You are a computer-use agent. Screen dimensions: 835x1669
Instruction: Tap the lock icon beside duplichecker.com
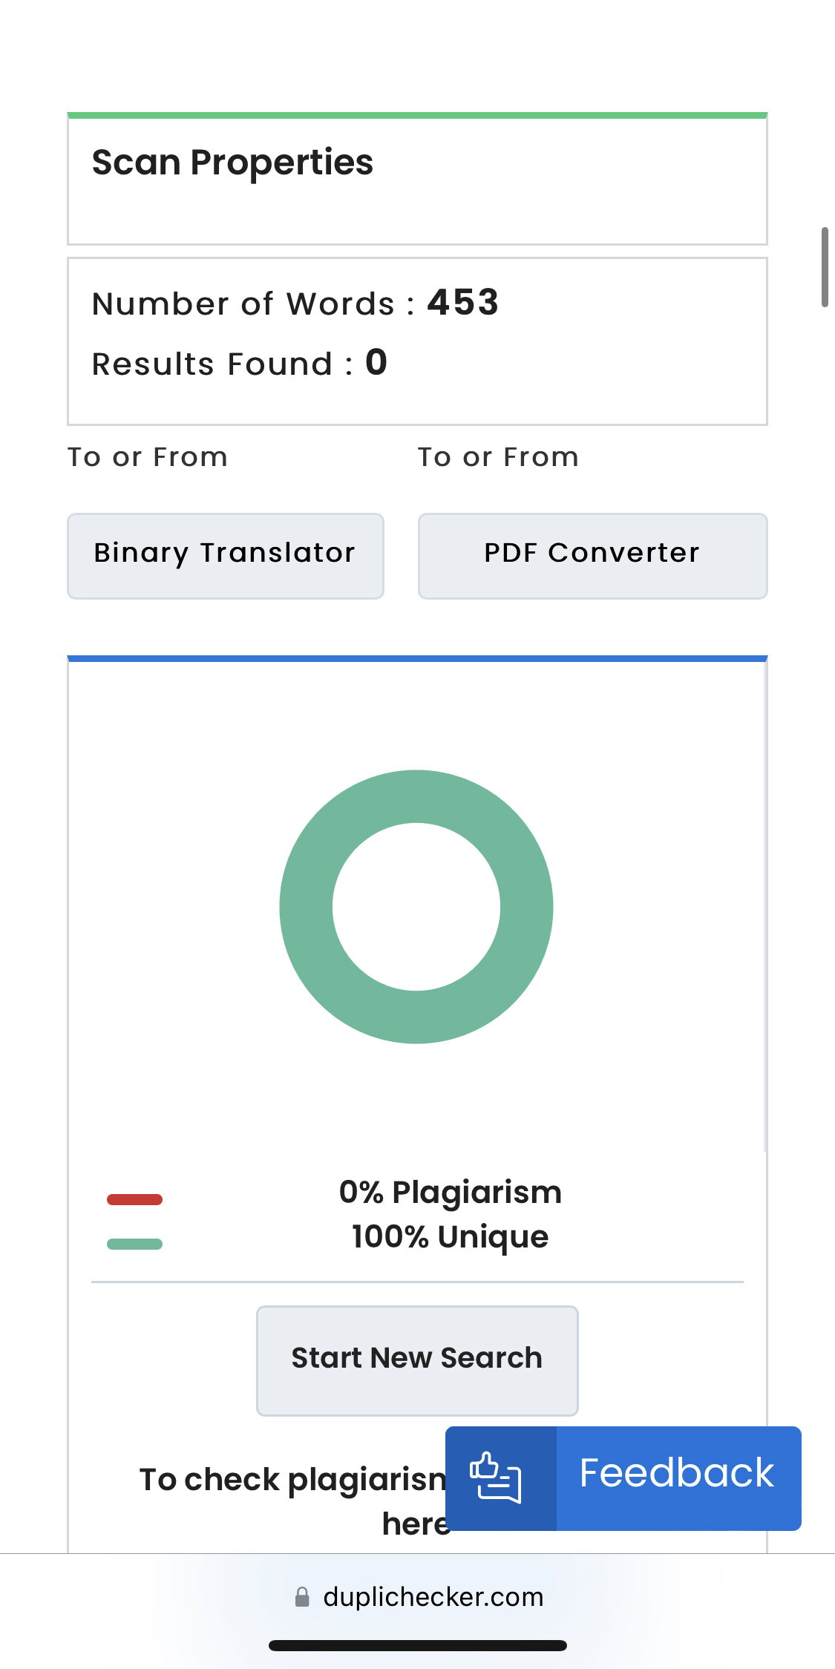[302, 1597]
